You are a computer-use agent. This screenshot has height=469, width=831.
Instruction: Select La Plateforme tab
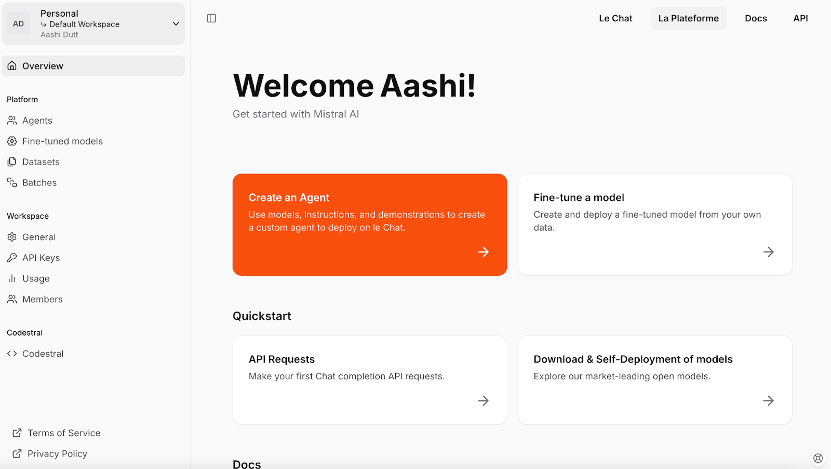pyautogui.click(x=689, y=18)
